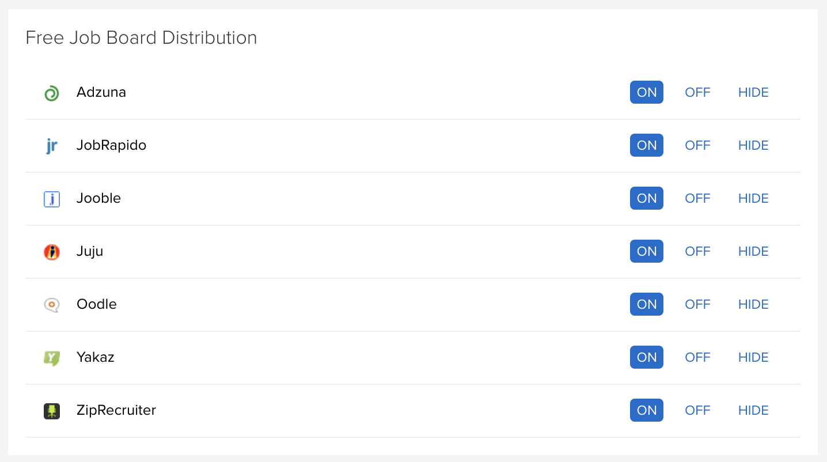Image resolution: width=827 pixels, height=462 pixels.
Task: Disable Jooble job board posting
Action: (697, 198)
